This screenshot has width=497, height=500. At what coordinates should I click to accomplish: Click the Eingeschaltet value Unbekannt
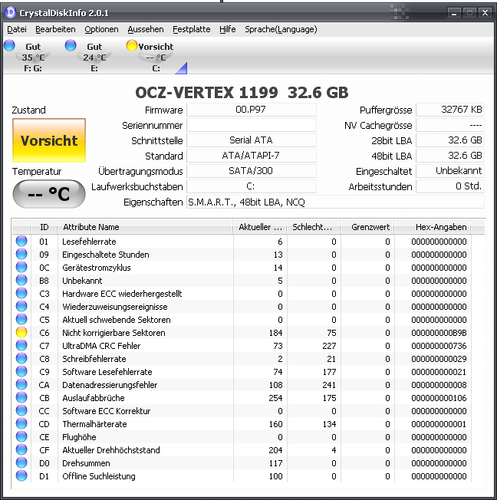(x=450, y=171)
